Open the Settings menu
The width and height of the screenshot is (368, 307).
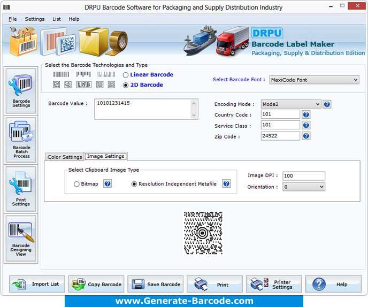pyautogui.click(x=34, y=19)
